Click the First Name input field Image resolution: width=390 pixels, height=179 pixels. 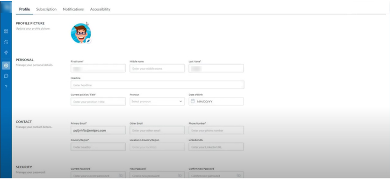click(x=98, y=69)
